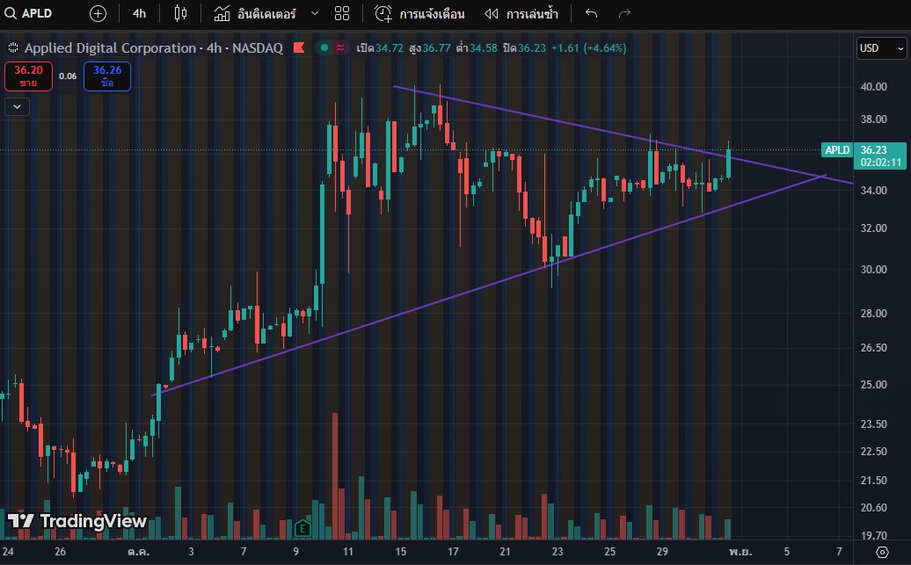Expand the indicator favorites dropdown chevron

[314, 13]
